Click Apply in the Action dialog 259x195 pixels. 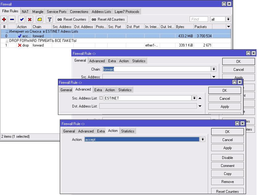228,148
